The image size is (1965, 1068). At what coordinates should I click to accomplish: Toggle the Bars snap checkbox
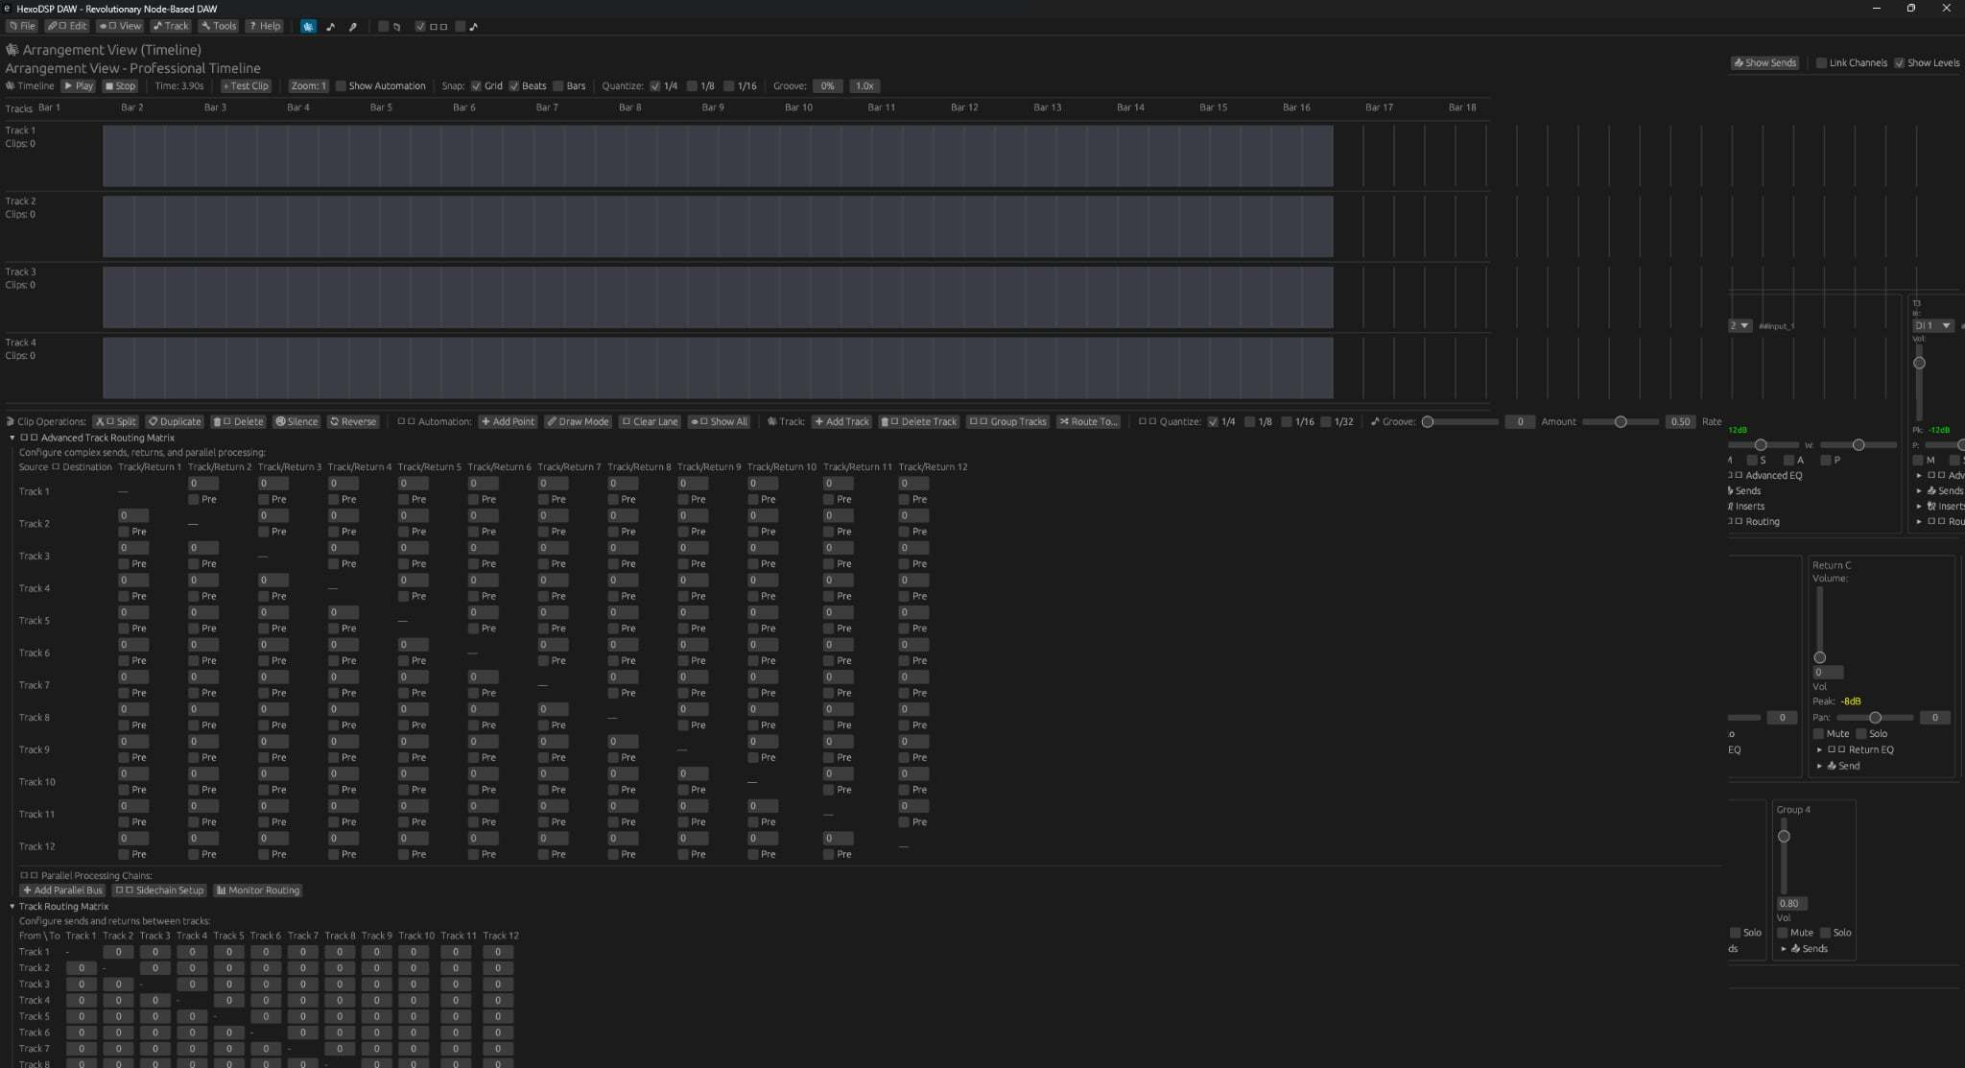[x=558, y=86]
